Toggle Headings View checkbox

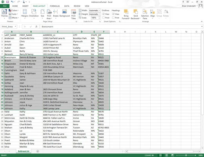[113, 14]
